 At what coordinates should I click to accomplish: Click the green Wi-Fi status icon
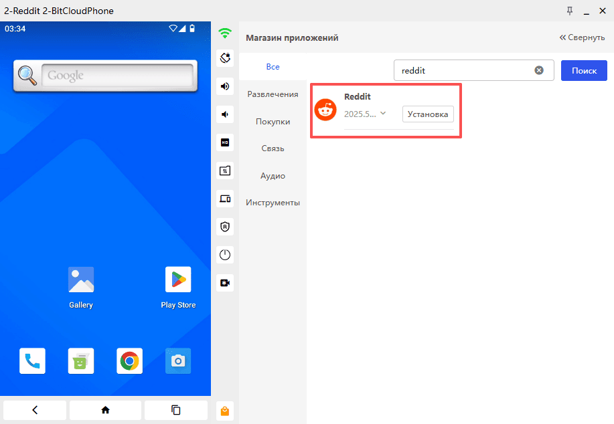225,33
